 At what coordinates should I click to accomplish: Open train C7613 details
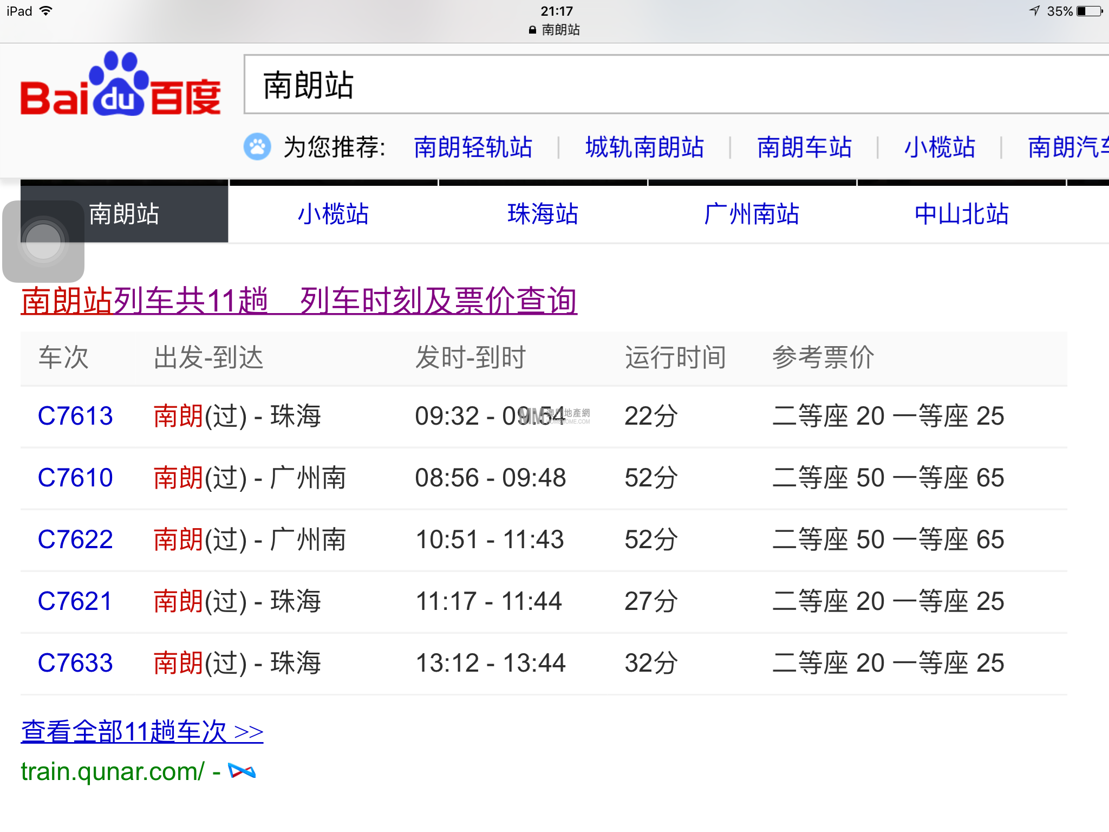click(x=75, y=416)
